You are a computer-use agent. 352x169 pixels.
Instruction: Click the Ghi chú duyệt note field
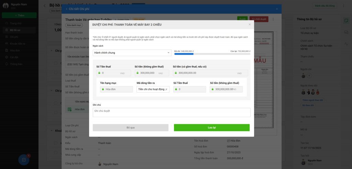172,112
